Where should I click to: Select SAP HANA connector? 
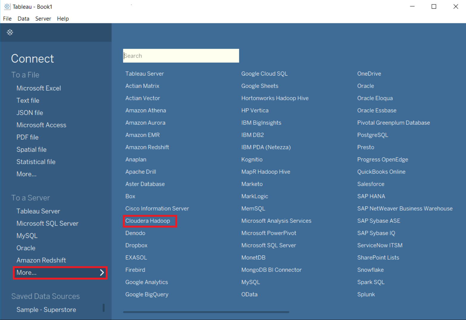[x=371, y=196]
